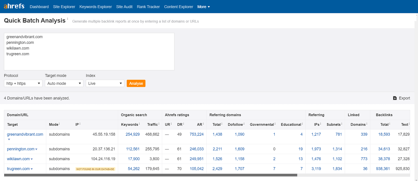Click backlinks total 938,361
This screenshot has height=181, width=418.
pyautogui.click(x=383, y=169)
